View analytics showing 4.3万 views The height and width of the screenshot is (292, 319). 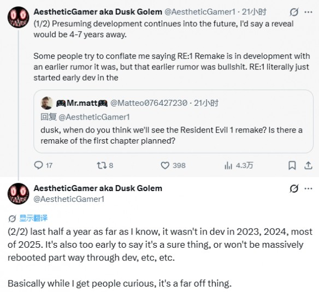tap(228, 165)
